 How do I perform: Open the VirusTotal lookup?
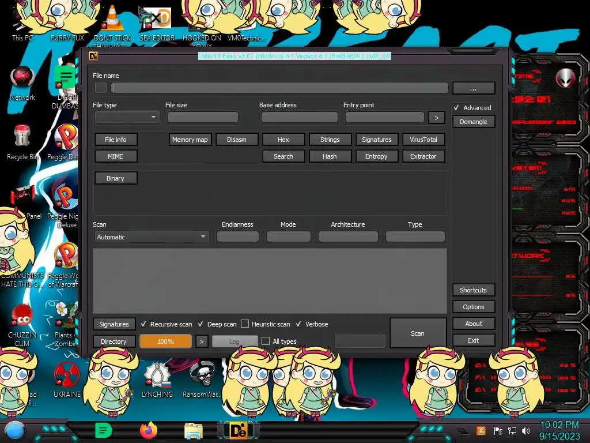pos(423,140)
